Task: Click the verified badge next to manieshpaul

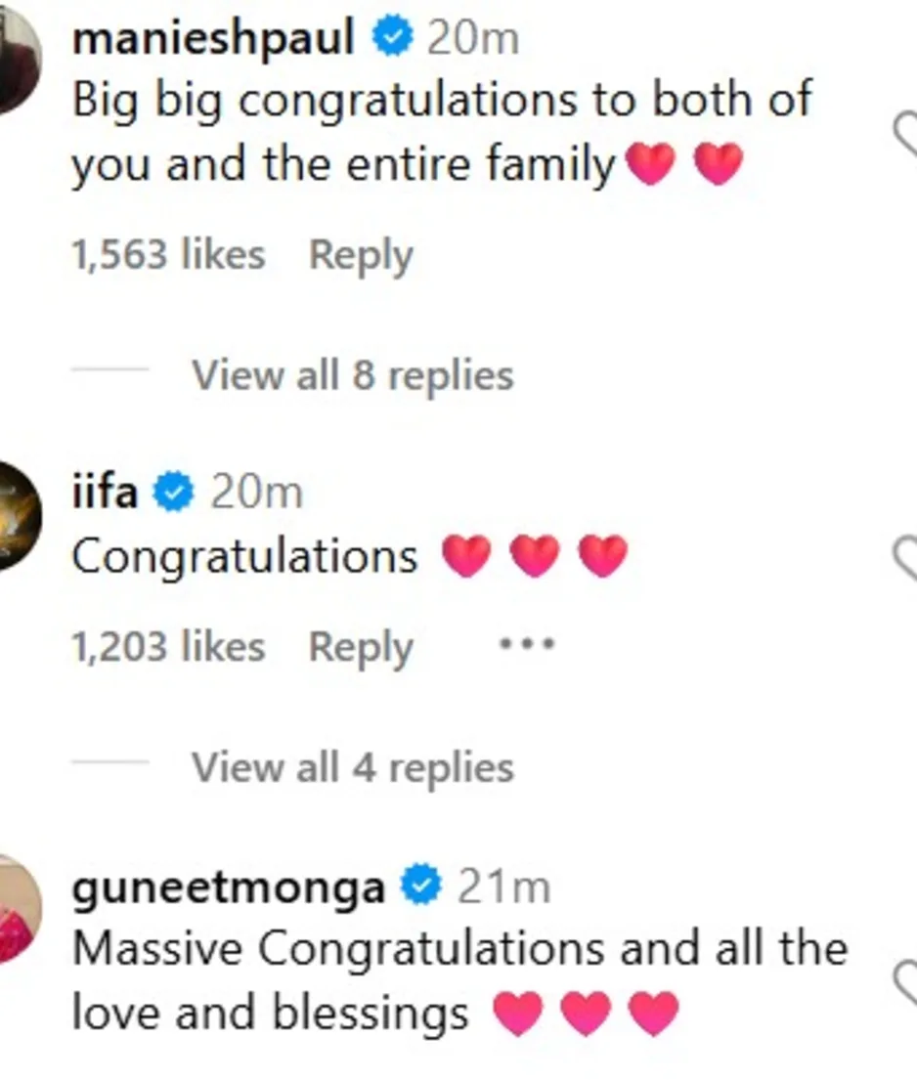Action: (x=393, y=39)
